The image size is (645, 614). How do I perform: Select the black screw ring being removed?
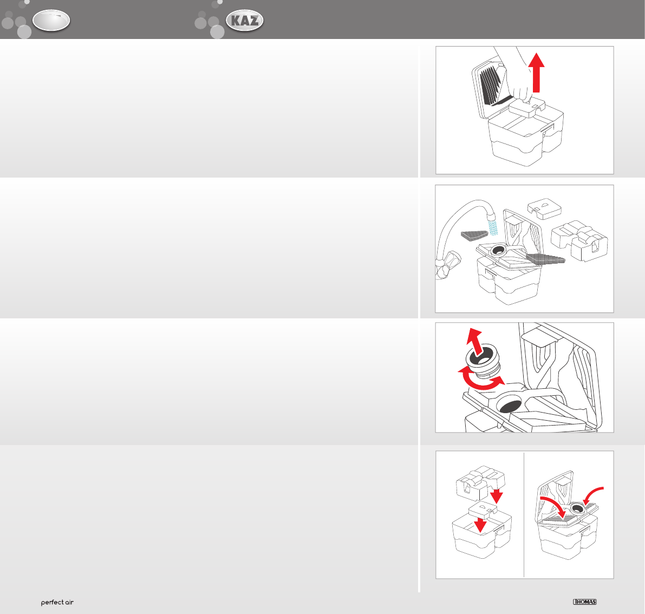pyautogui.click(x=481, y=360)
